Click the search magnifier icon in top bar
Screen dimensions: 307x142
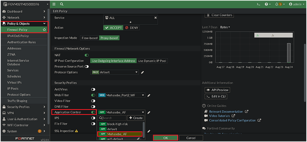(x=62, y=4)
